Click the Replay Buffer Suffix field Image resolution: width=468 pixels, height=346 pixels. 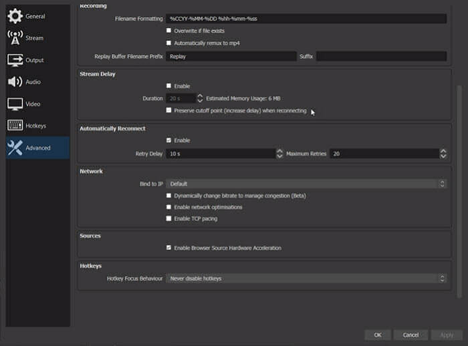pyautogui.click(x=381, y=57)
